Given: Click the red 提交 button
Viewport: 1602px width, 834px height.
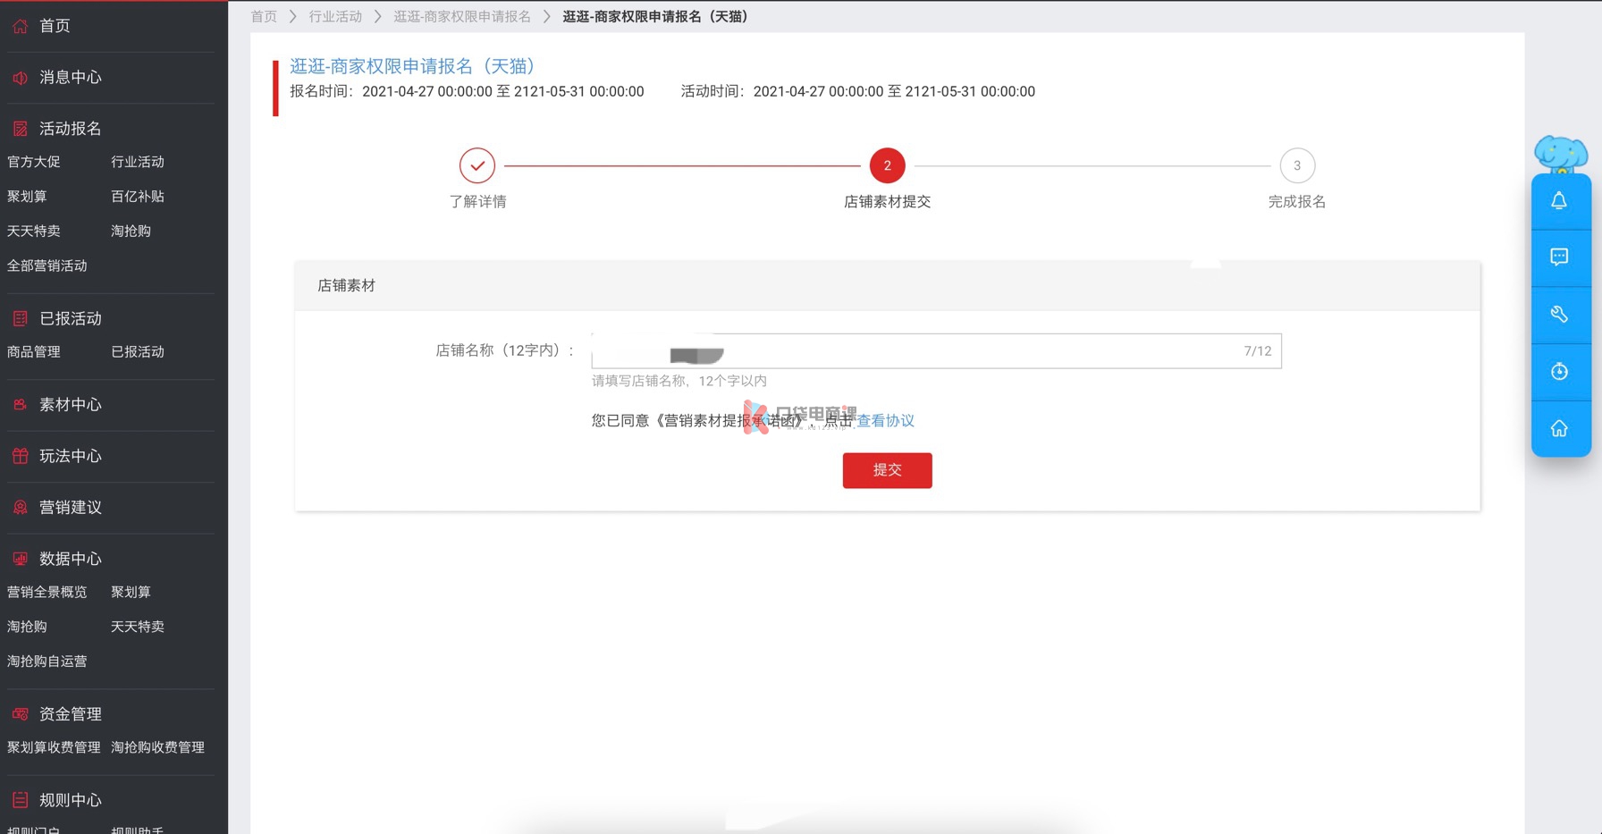Looking at the screenshot, I should 887,470.
